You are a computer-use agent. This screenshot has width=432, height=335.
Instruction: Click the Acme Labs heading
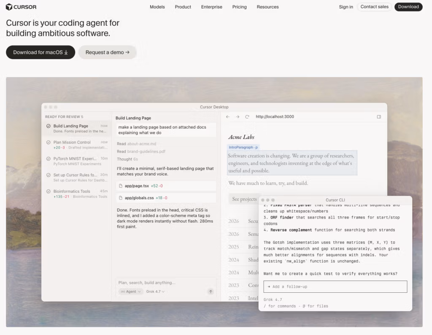pos(241,137)
